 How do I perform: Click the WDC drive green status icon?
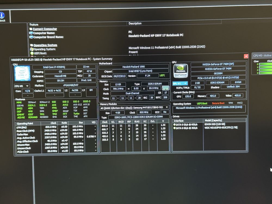tap(174, 128)
